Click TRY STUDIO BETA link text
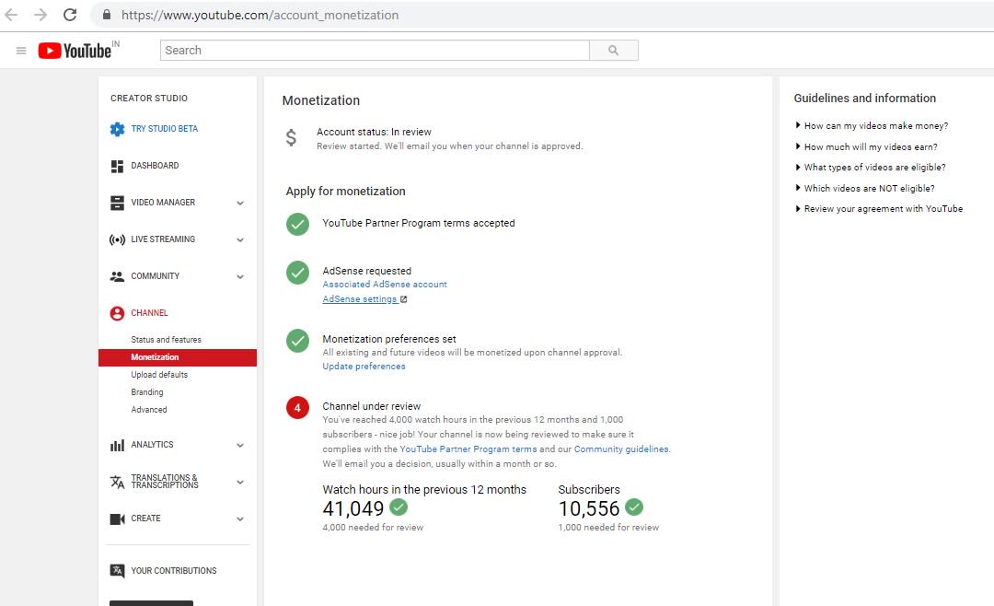This screenshot has width=994, height=606. (164, 129)
